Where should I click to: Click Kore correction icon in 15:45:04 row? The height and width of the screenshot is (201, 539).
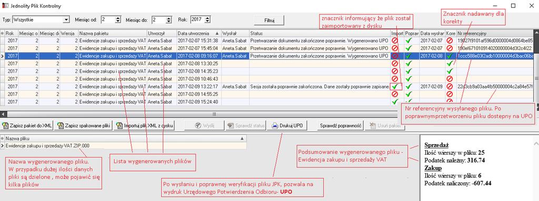click(450, 48)
